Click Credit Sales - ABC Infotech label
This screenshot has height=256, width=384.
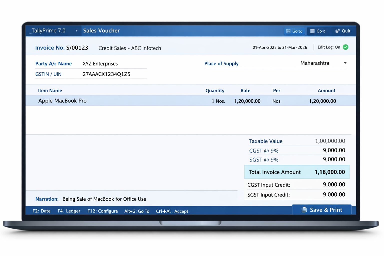click(130, 48)
